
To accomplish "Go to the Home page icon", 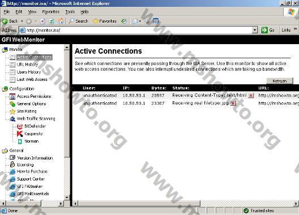I will point(61,21).
